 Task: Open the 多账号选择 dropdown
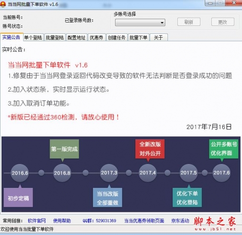[140, 23]
